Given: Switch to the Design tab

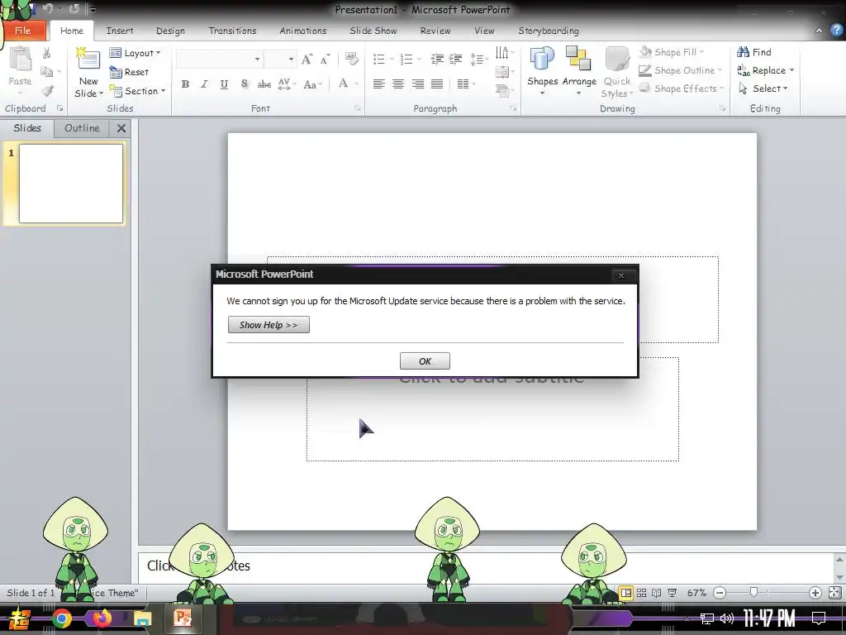Looking at the screenshot, I should [x=170, y=31].
